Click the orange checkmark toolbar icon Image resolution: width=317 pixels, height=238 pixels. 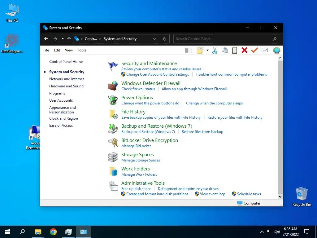click(x=254, y=50)
